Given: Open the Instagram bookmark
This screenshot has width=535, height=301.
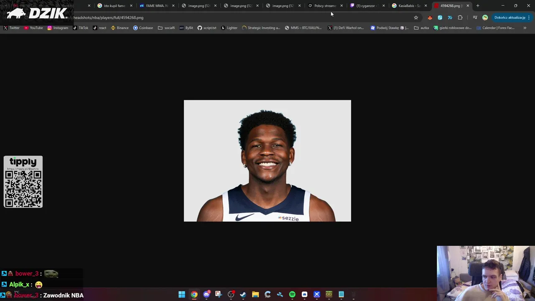Looking at the screenshot, I should (x=58, y=28).
